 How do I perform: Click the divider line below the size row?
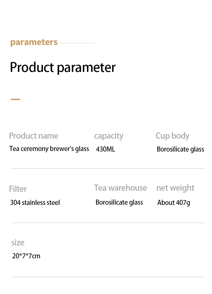[x=108, y=277]
